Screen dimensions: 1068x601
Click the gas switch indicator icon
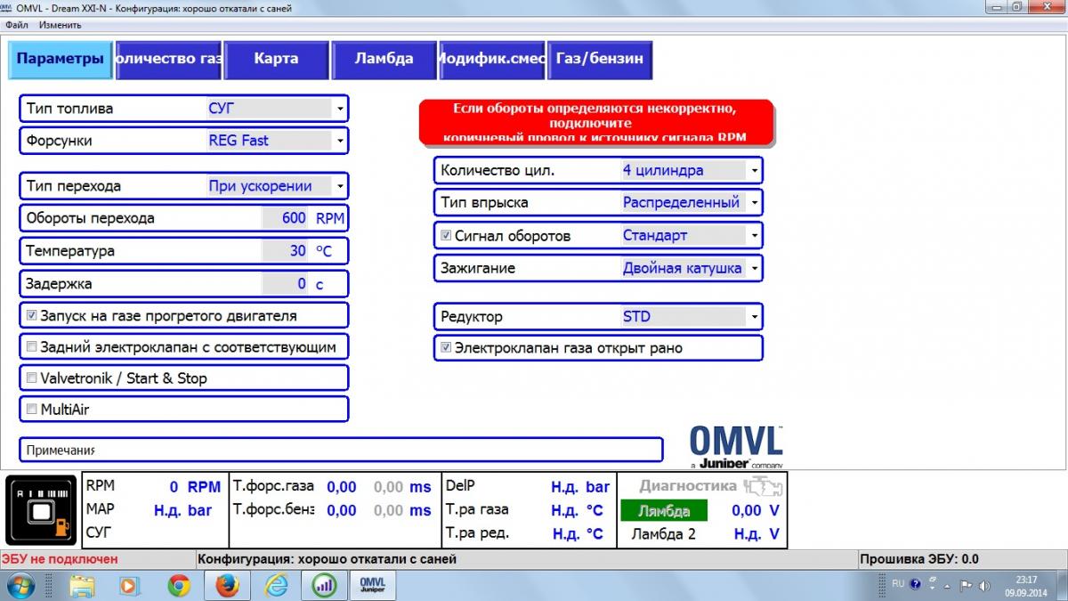[42, 510]
